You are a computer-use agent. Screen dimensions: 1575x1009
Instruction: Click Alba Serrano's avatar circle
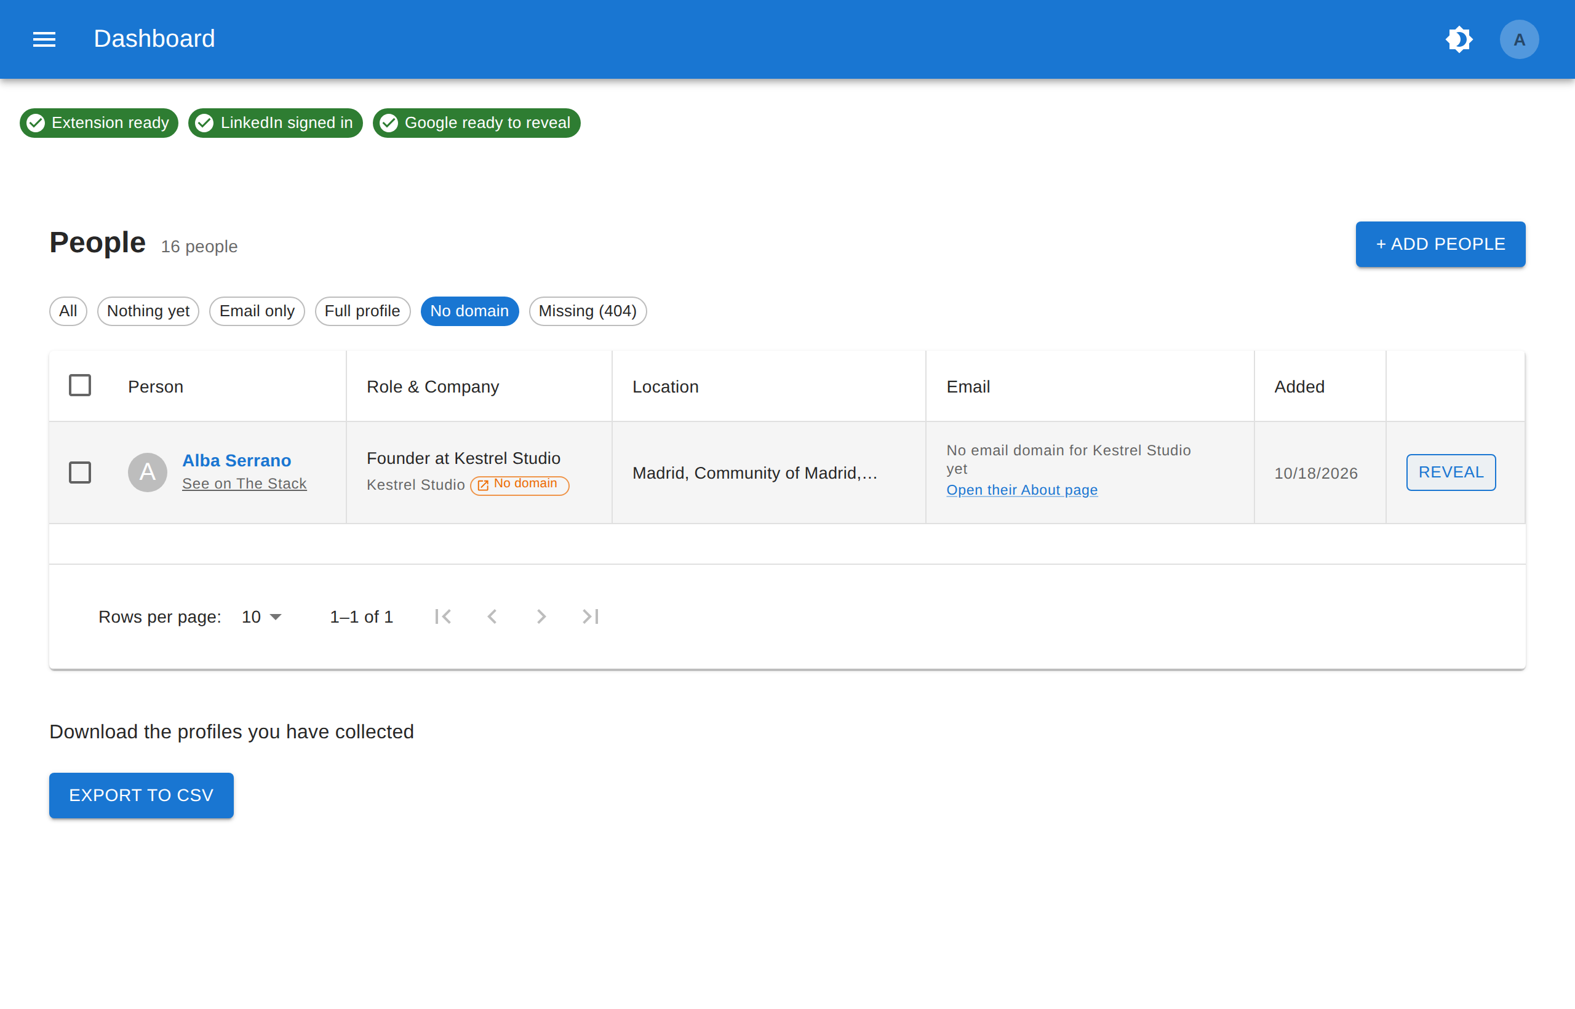click(x=148, y=473)
